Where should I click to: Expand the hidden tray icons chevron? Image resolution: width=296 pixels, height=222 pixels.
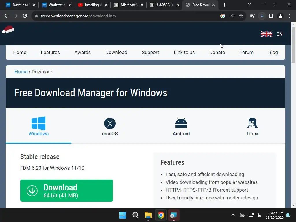[233, 215]
